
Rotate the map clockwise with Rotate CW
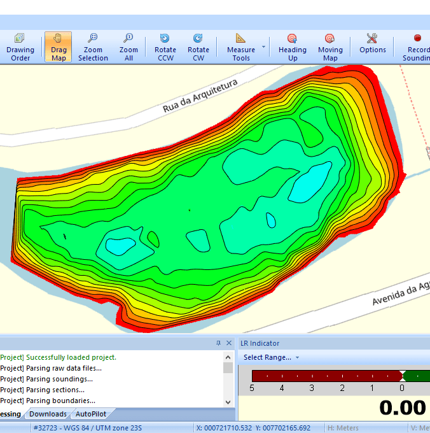point(198,47)
